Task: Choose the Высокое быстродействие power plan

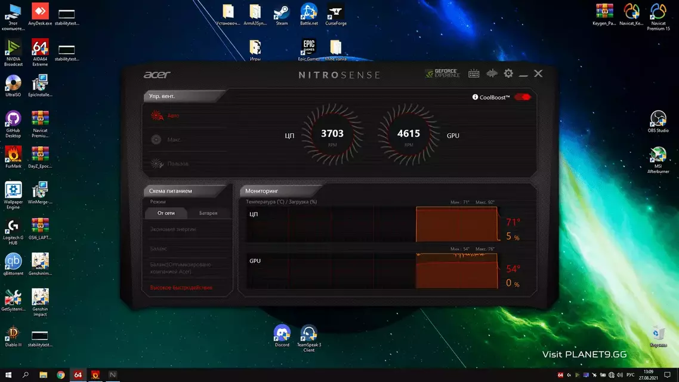Action: tap(181, 288)
